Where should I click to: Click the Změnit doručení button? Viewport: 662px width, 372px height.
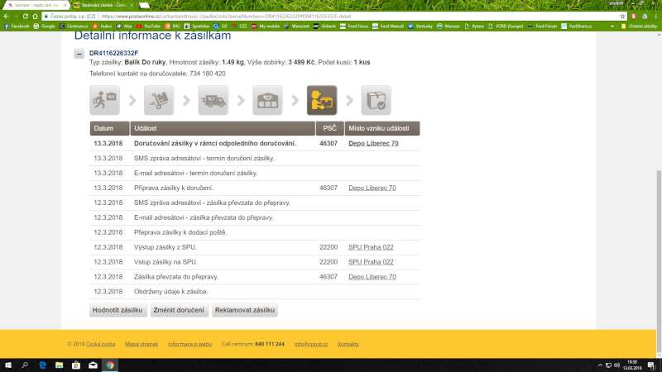click(x=179, y=311)
